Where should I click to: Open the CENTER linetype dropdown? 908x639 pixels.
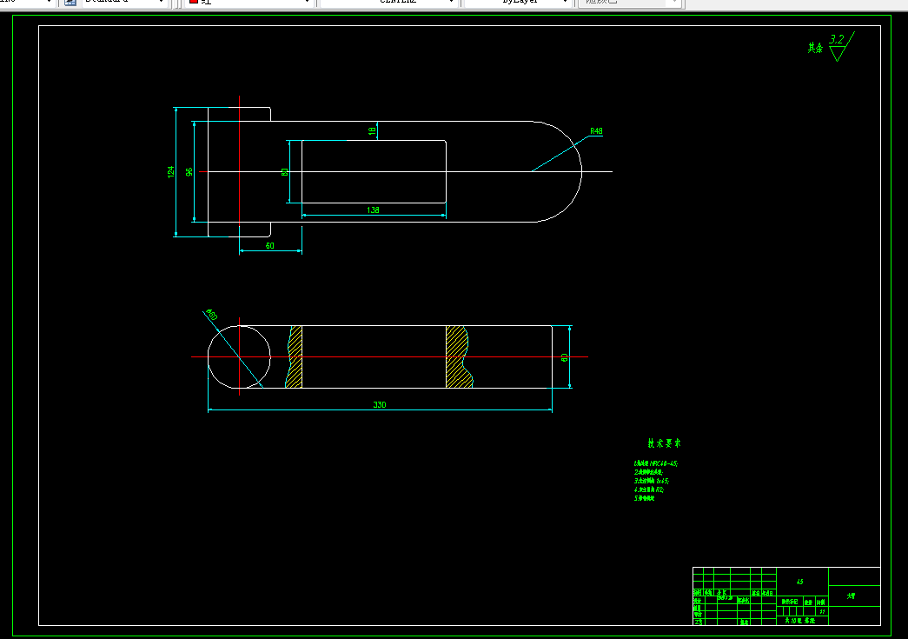click(x=388, y=3)
